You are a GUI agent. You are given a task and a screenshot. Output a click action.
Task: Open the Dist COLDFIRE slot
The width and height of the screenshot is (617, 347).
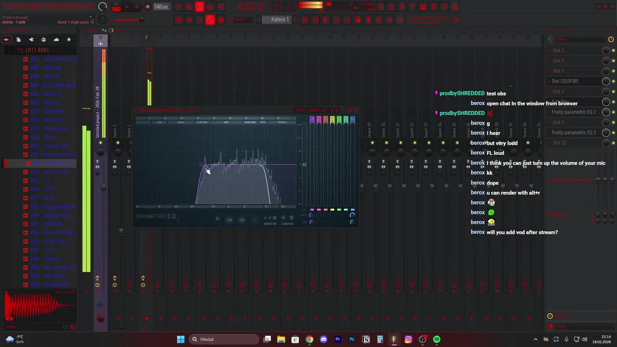click(574, 81)
